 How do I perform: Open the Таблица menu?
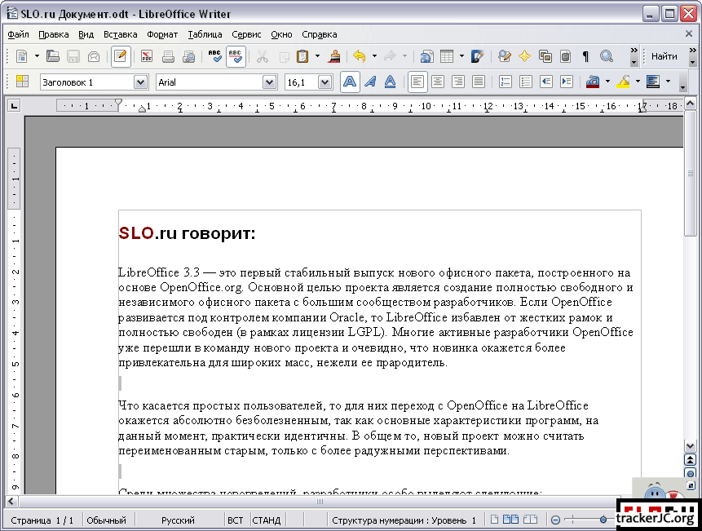(x=205, y=34)
